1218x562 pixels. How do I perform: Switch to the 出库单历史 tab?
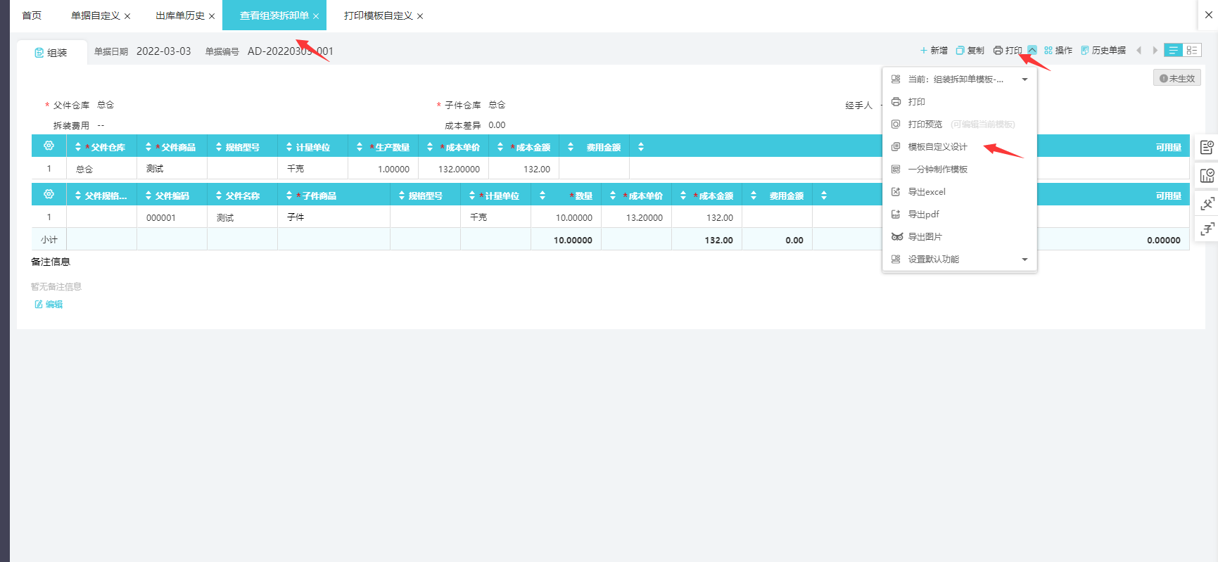coord(179,15)
